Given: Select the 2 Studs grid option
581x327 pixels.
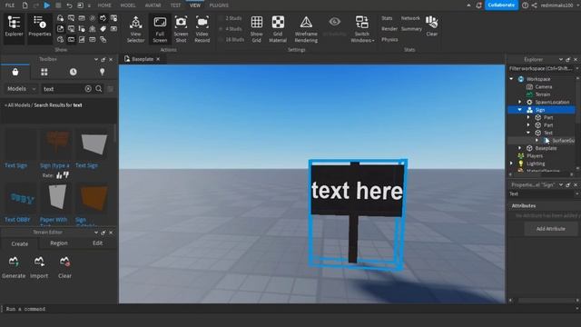Looking at the screenshot, I should click(231, 18).
